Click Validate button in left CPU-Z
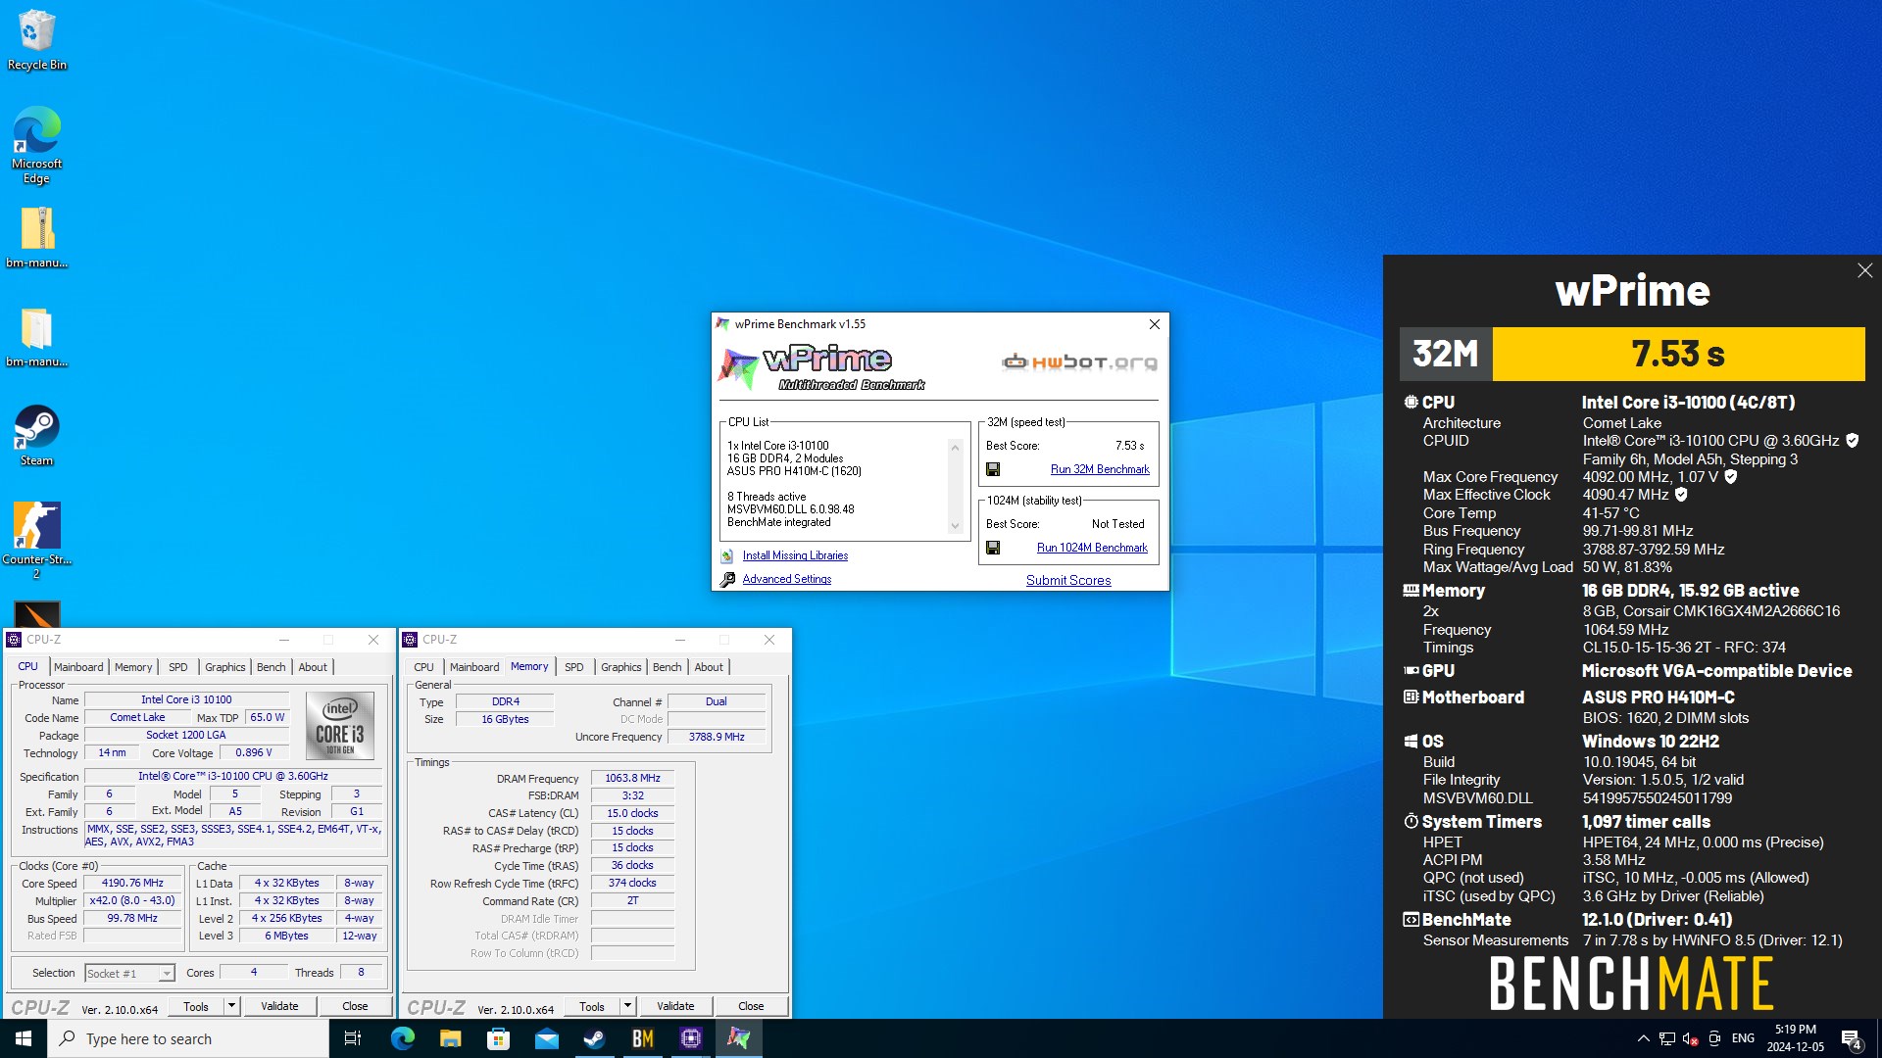 point(279,1006)
